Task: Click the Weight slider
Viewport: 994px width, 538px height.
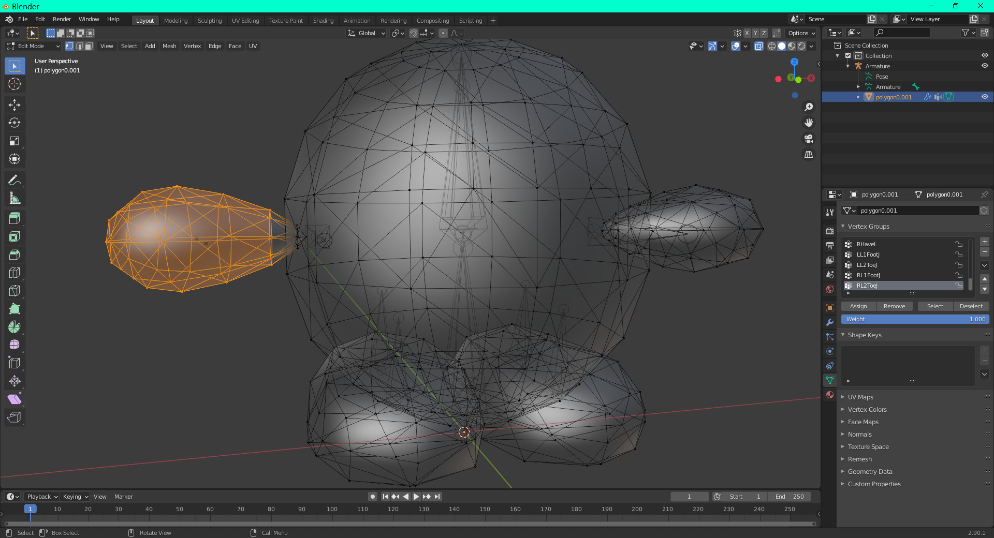Action: tap(915, 319)
